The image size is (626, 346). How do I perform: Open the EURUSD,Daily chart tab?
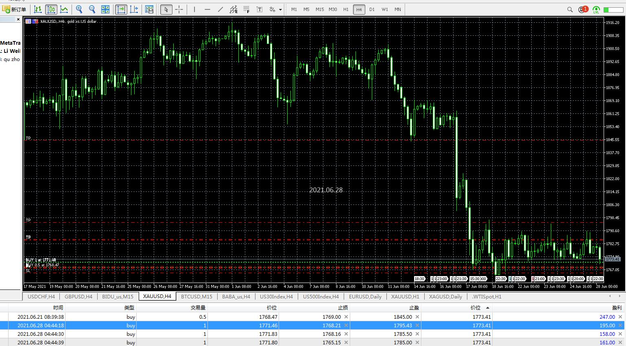click(x=365, y=296)
